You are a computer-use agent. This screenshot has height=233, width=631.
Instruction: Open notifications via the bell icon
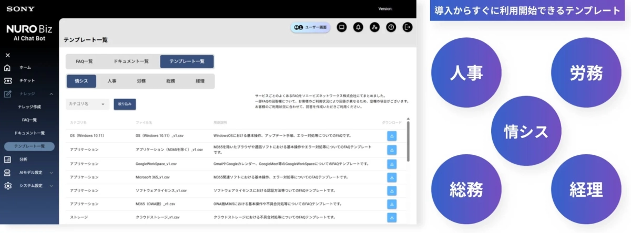[358, 27]
